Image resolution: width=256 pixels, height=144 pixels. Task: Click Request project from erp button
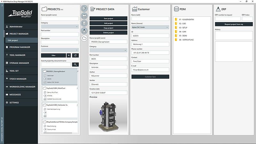point(234,24)
